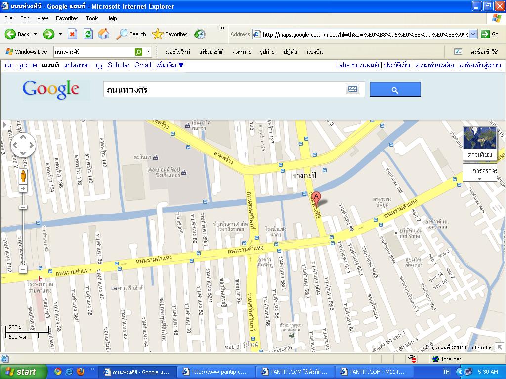
Task: Click the green Go arrow button
Action: [x=485, y=34]
